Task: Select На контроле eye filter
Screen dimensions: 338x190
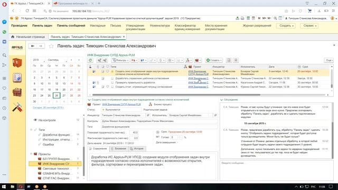Action: pyautogui.click(x=47, y=120)
